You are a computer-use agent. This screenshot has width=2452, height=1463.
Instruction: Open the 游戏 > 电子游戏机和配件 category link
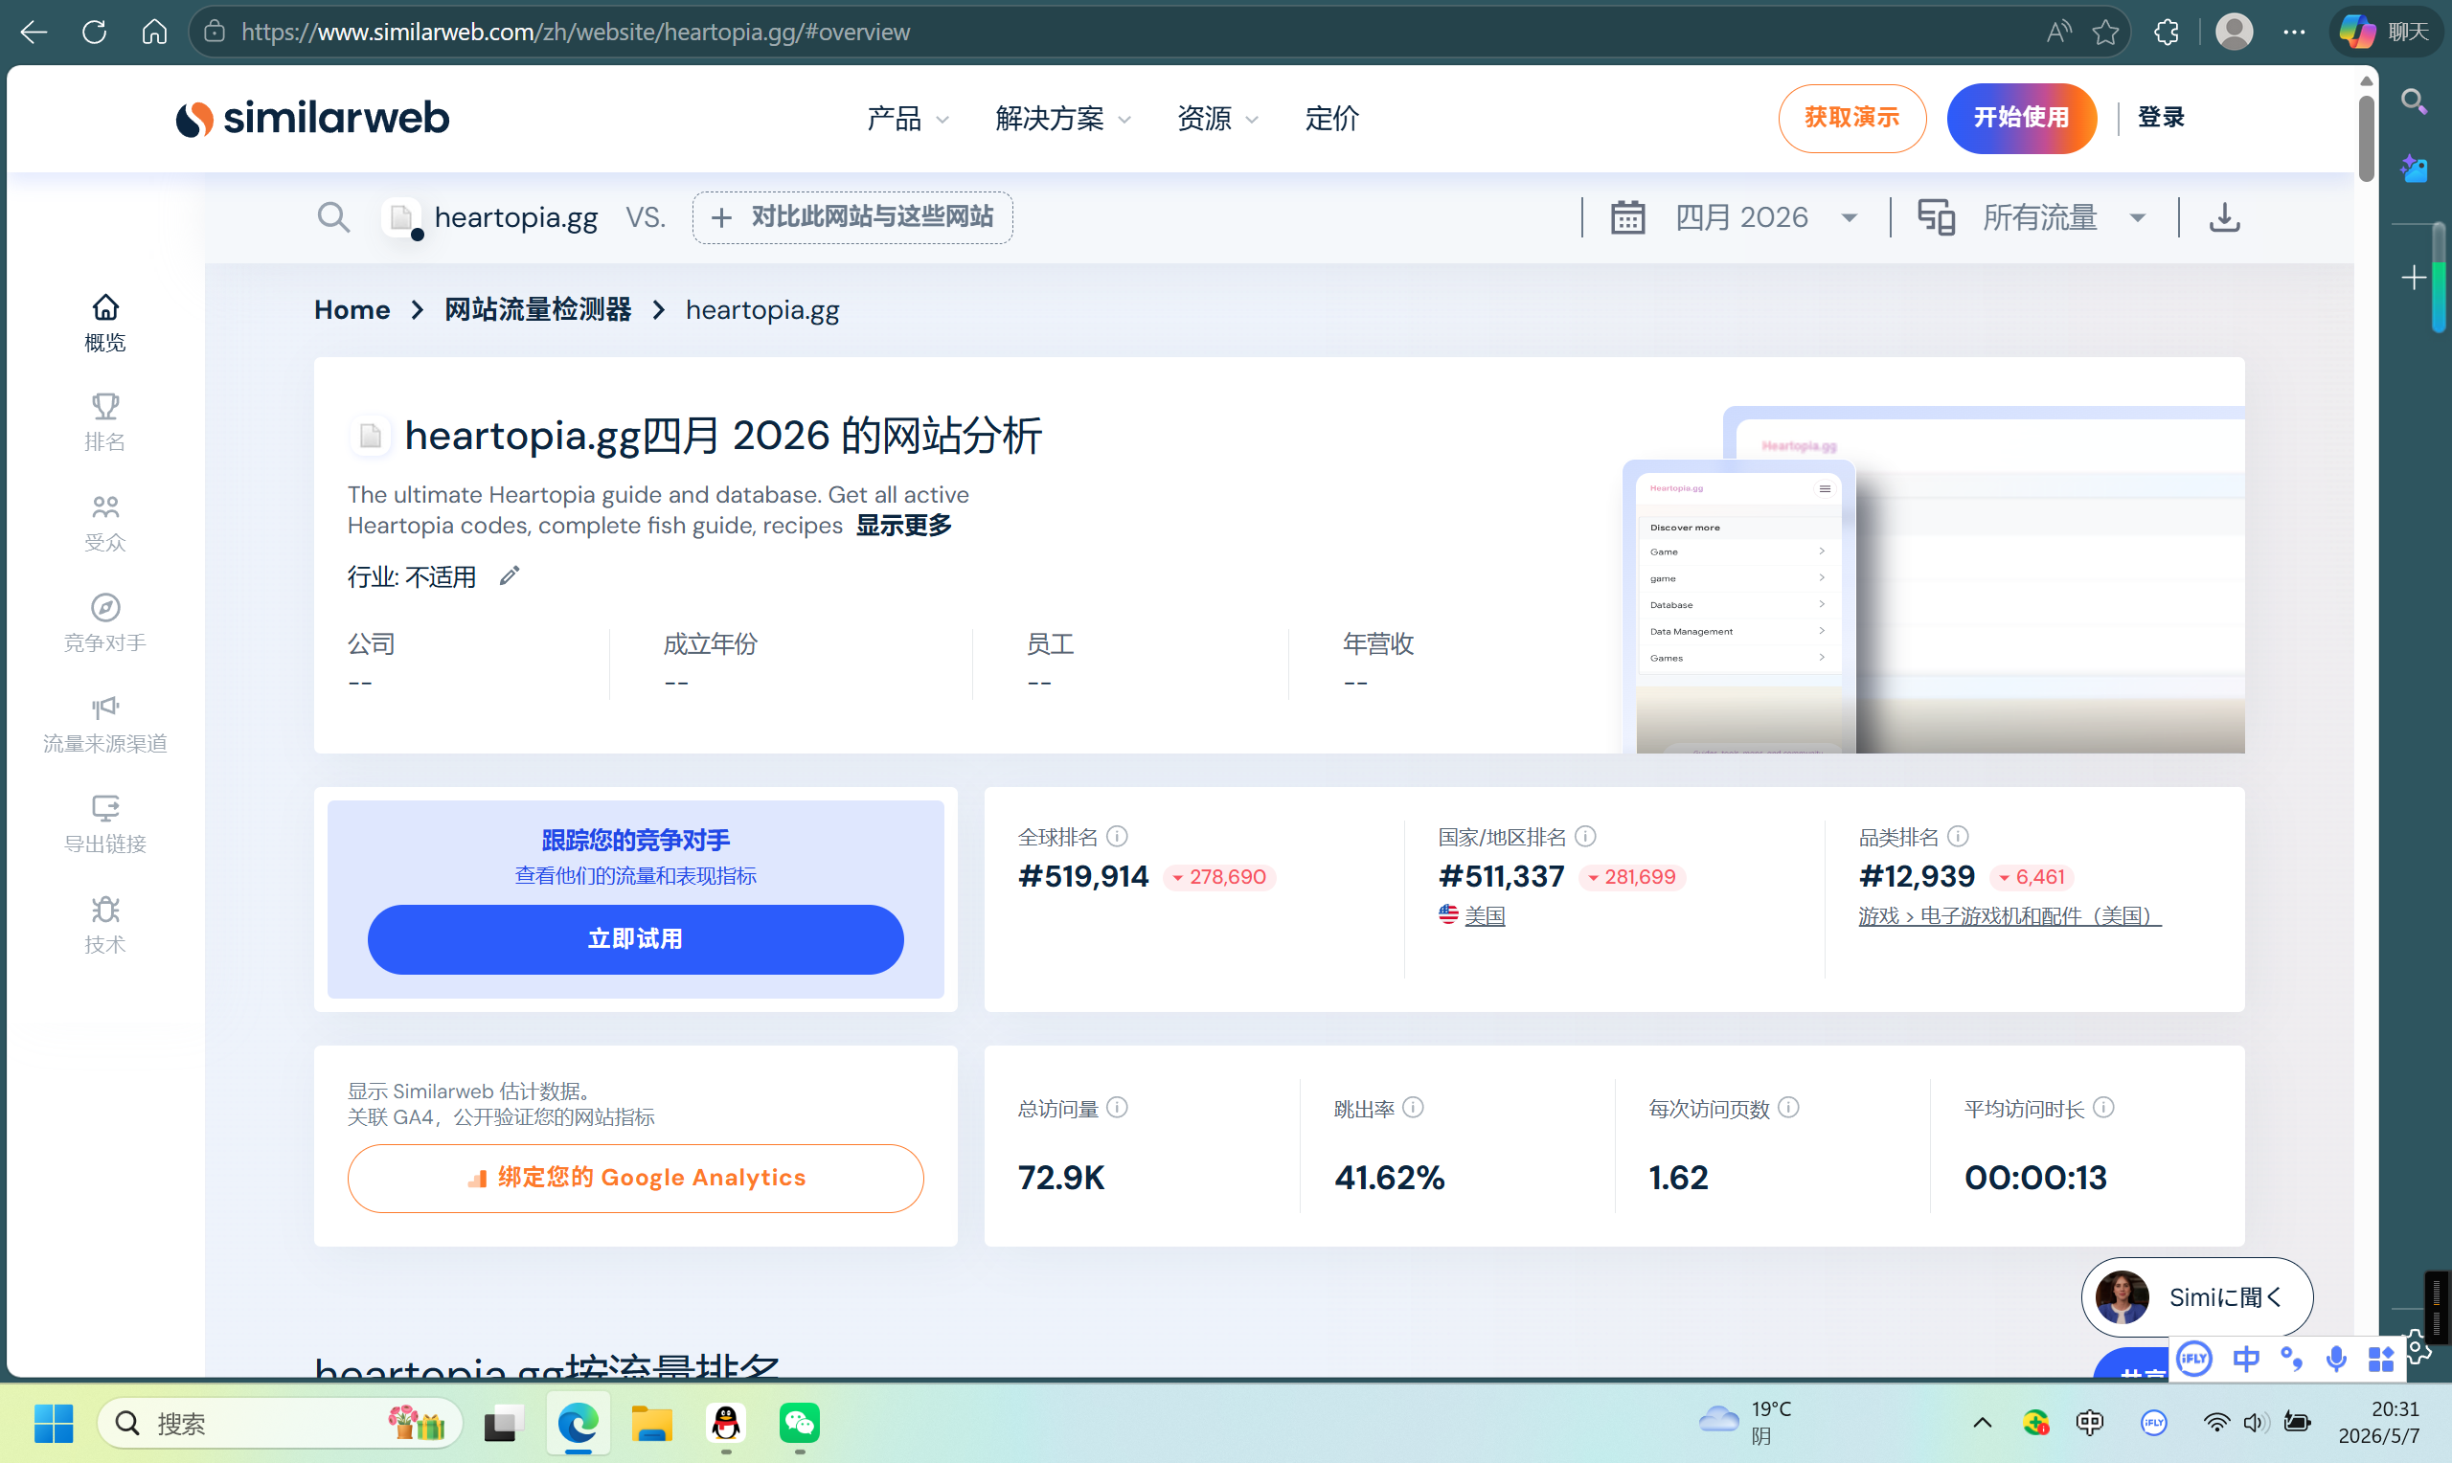pyautogui.click(x=2009, y=916)
